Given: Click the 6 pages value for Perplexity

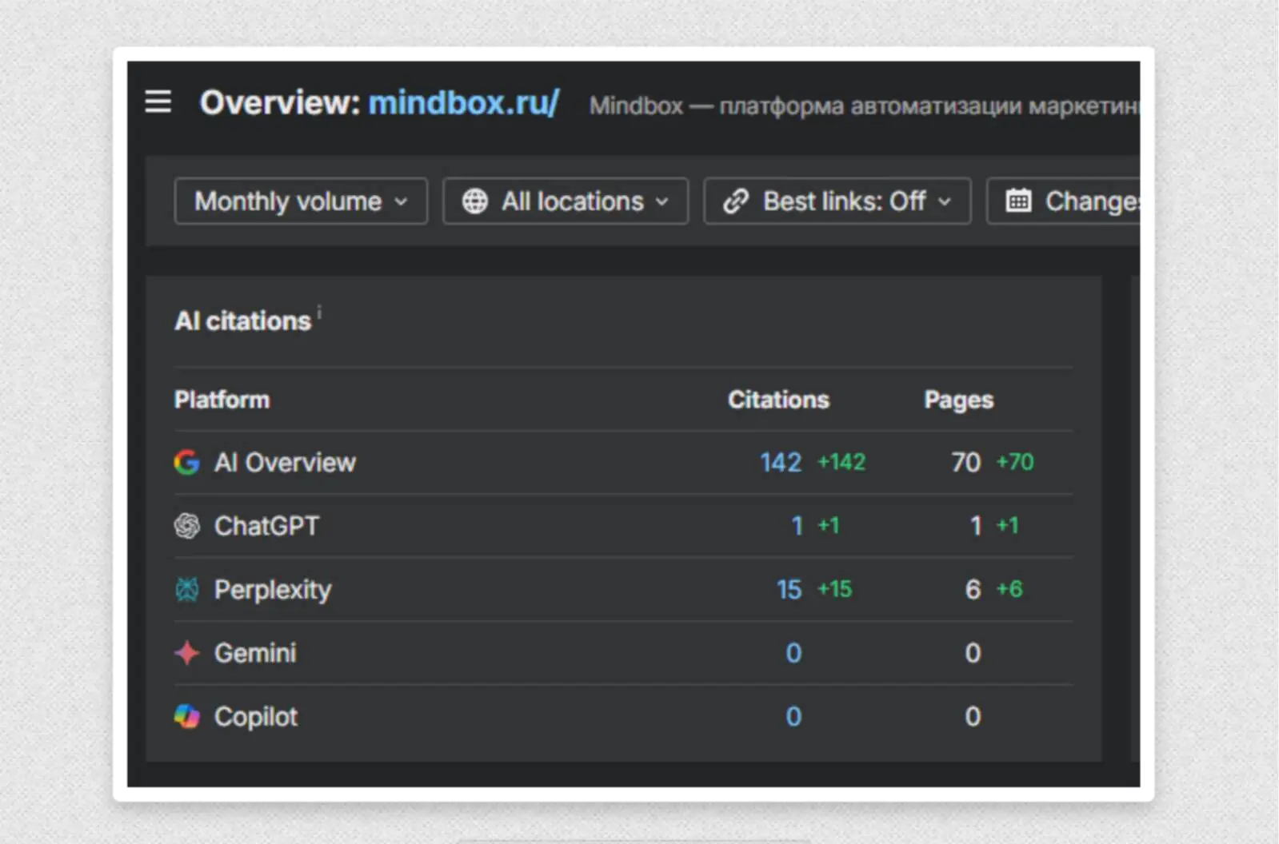Looking at the screenshot, I should pyautogui.click(x=973, y=590).
